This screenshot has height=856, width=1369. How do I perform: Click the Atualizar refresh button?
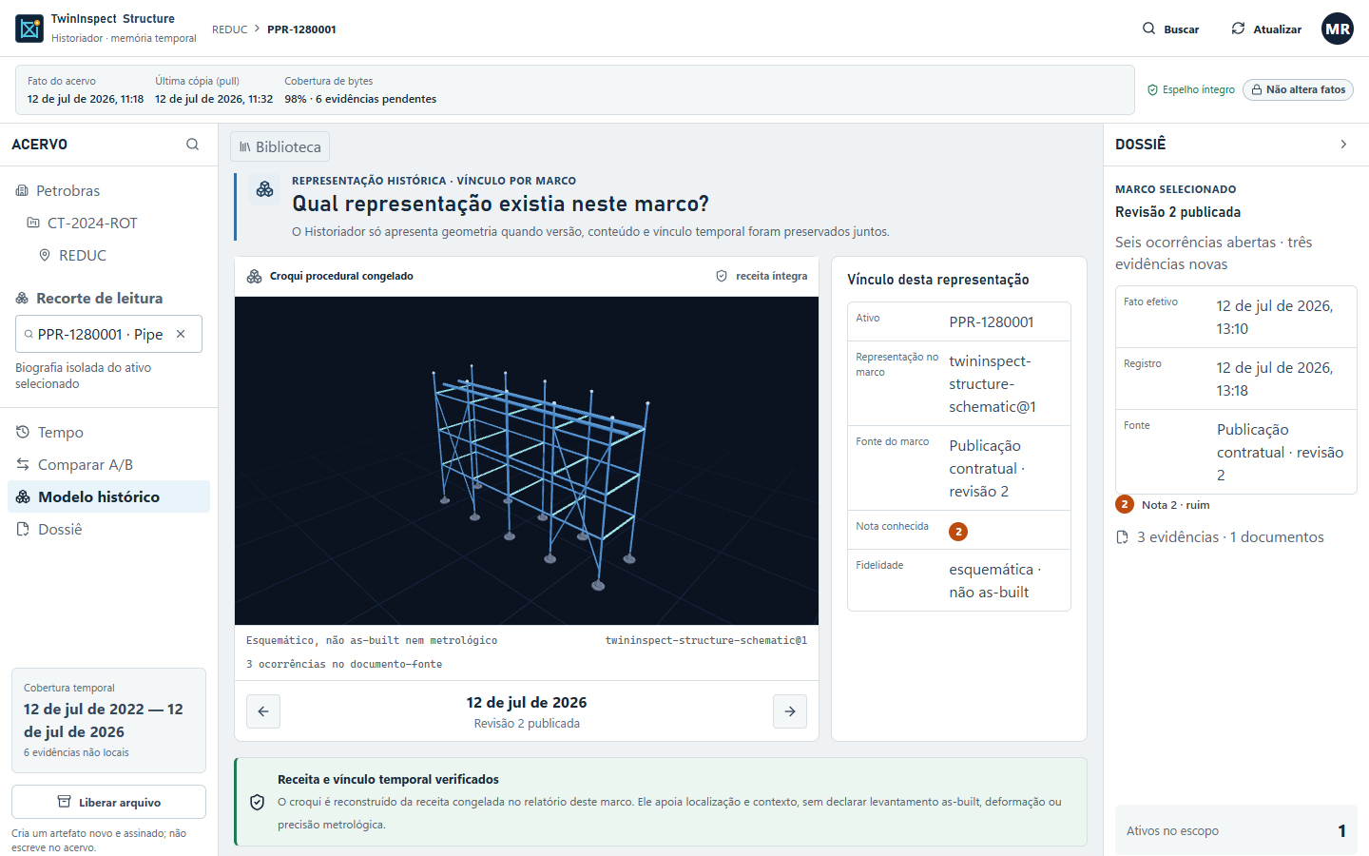coord(1265,29)
